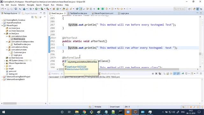
Task: Expand Maven Dependencies node
Action: pos(4,63)
